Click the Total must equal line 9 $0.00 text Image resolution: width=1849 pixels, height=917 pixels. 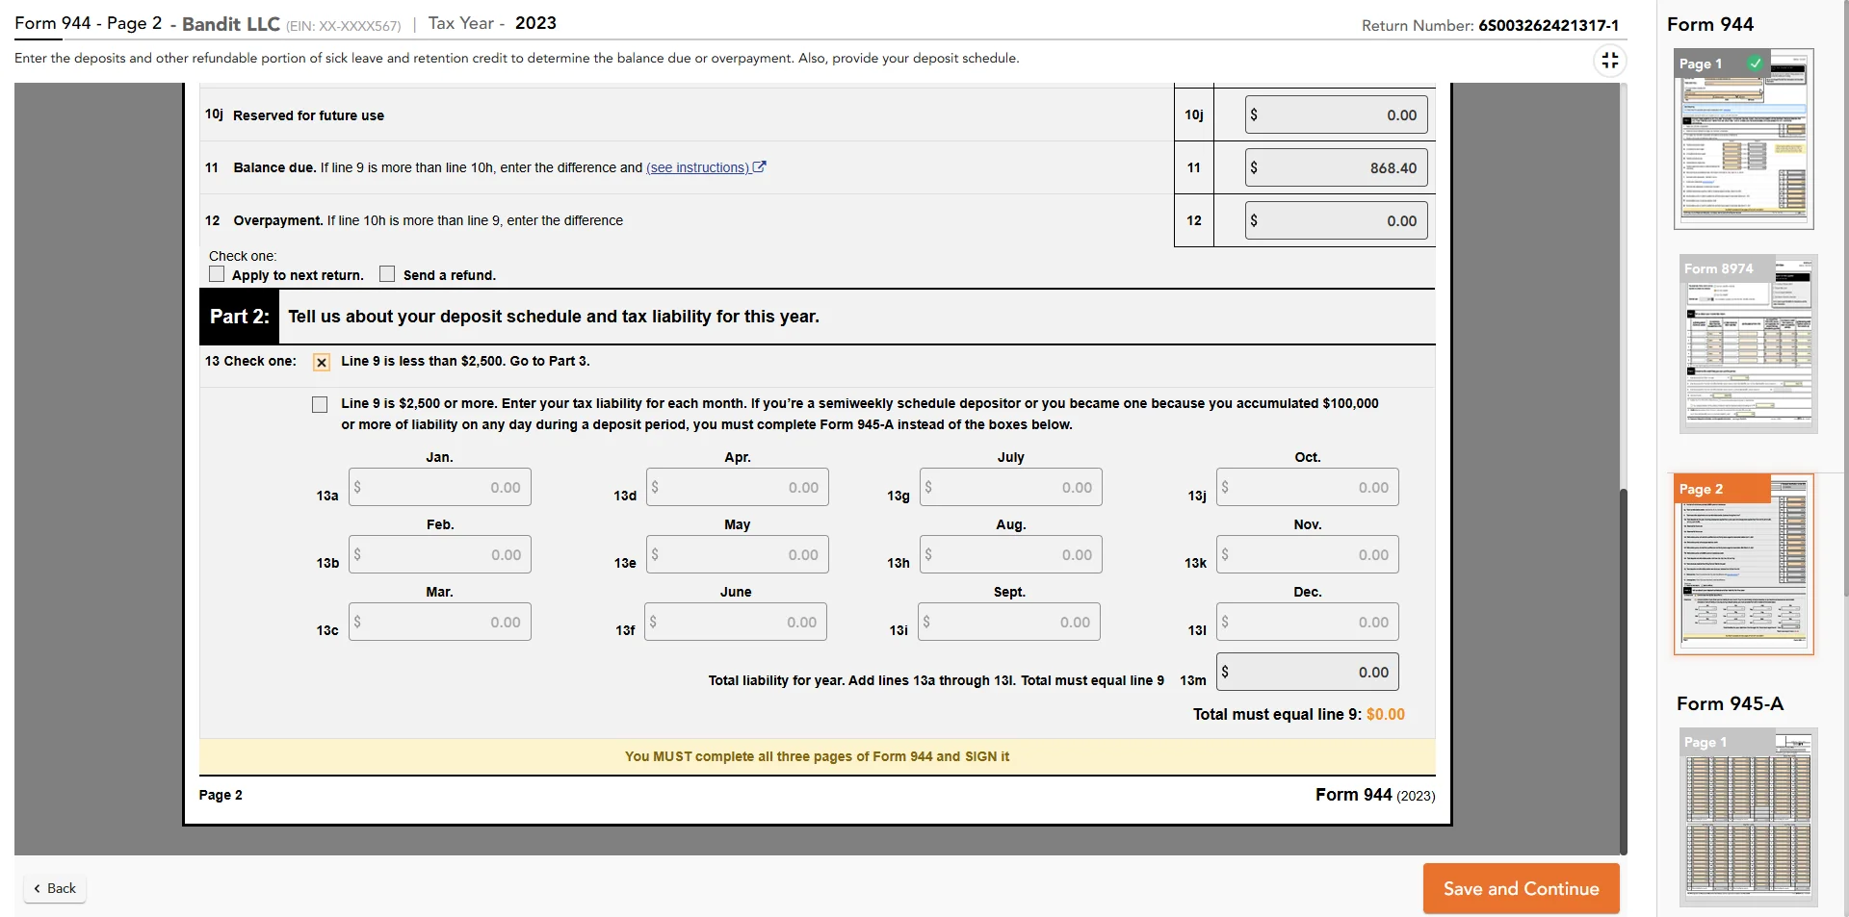(x=1299, y=714)
